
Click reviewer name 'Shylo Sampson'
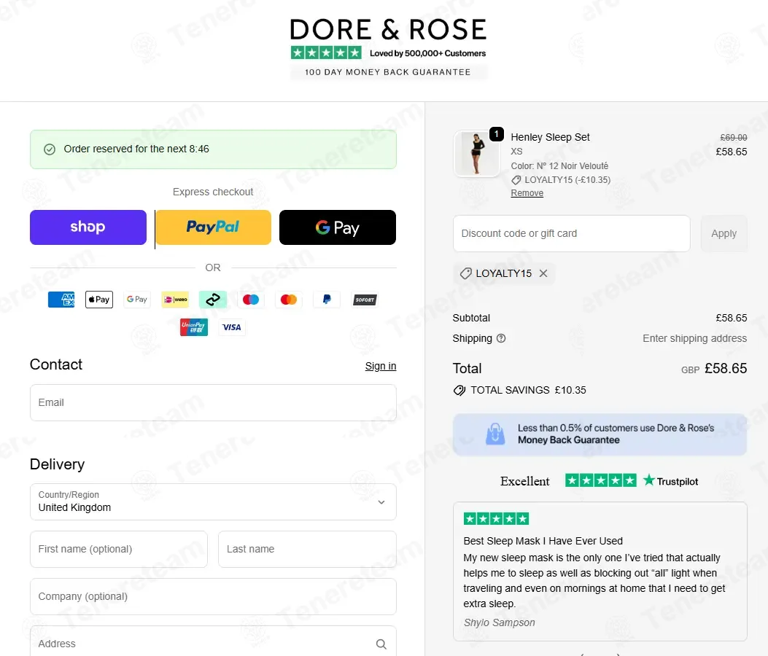tap(499, 622)
